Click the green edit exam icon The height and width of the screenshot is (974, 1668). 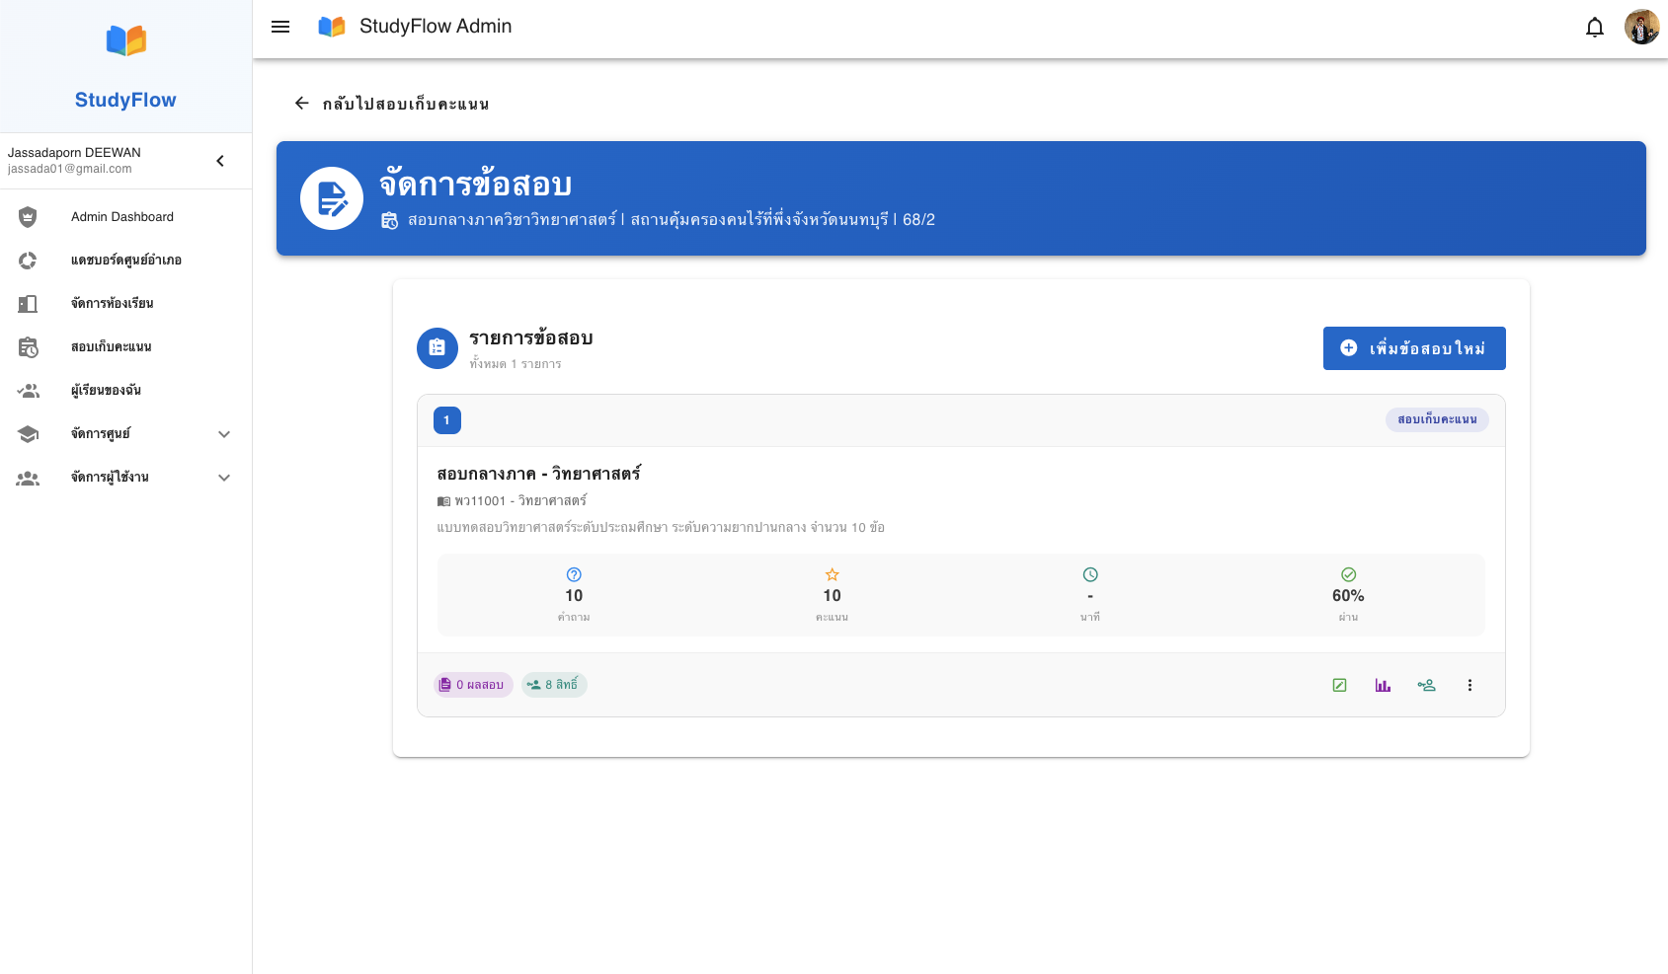coord(1339,685)
